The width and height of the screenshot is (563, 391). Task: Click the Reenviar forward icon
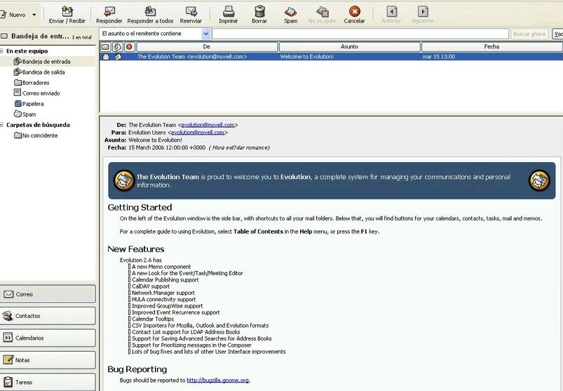pyautogui.click(x=191, y=11)
